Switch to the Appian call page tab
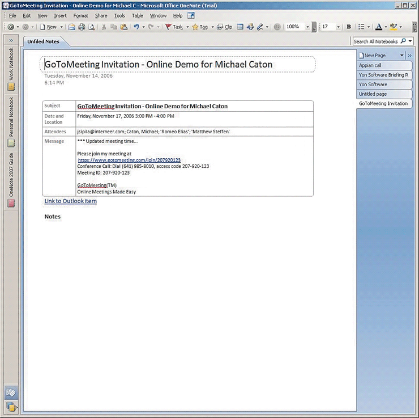This screenshot has height=418, width=419. 384,65
